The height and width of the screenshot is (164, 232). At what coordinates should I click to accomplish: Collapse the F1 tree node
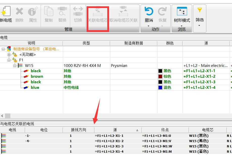point(9,60)
